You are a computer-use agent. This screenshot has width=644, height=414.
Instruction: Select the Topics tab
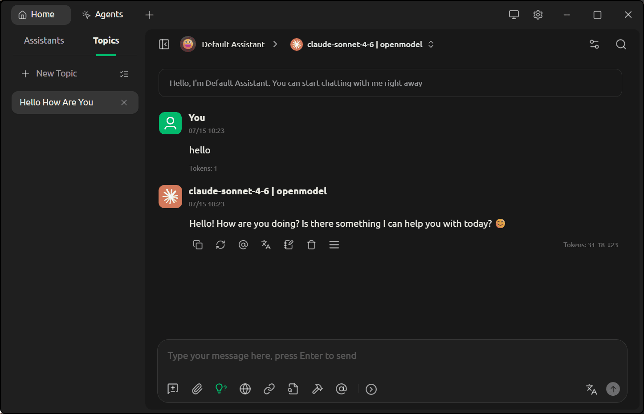[106, 40]
